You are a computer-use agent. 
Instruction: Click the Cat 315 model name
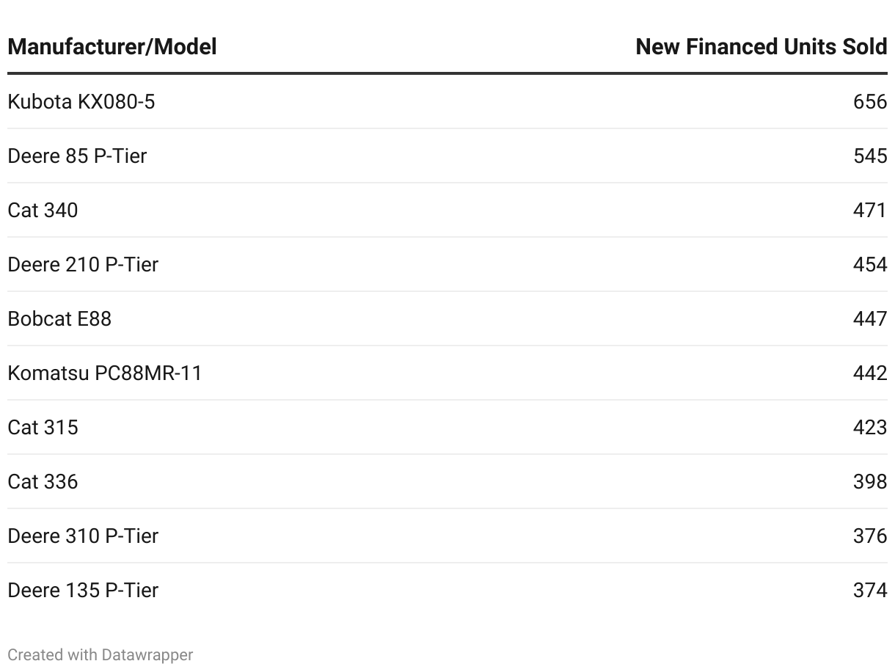[x=43, y=427]
